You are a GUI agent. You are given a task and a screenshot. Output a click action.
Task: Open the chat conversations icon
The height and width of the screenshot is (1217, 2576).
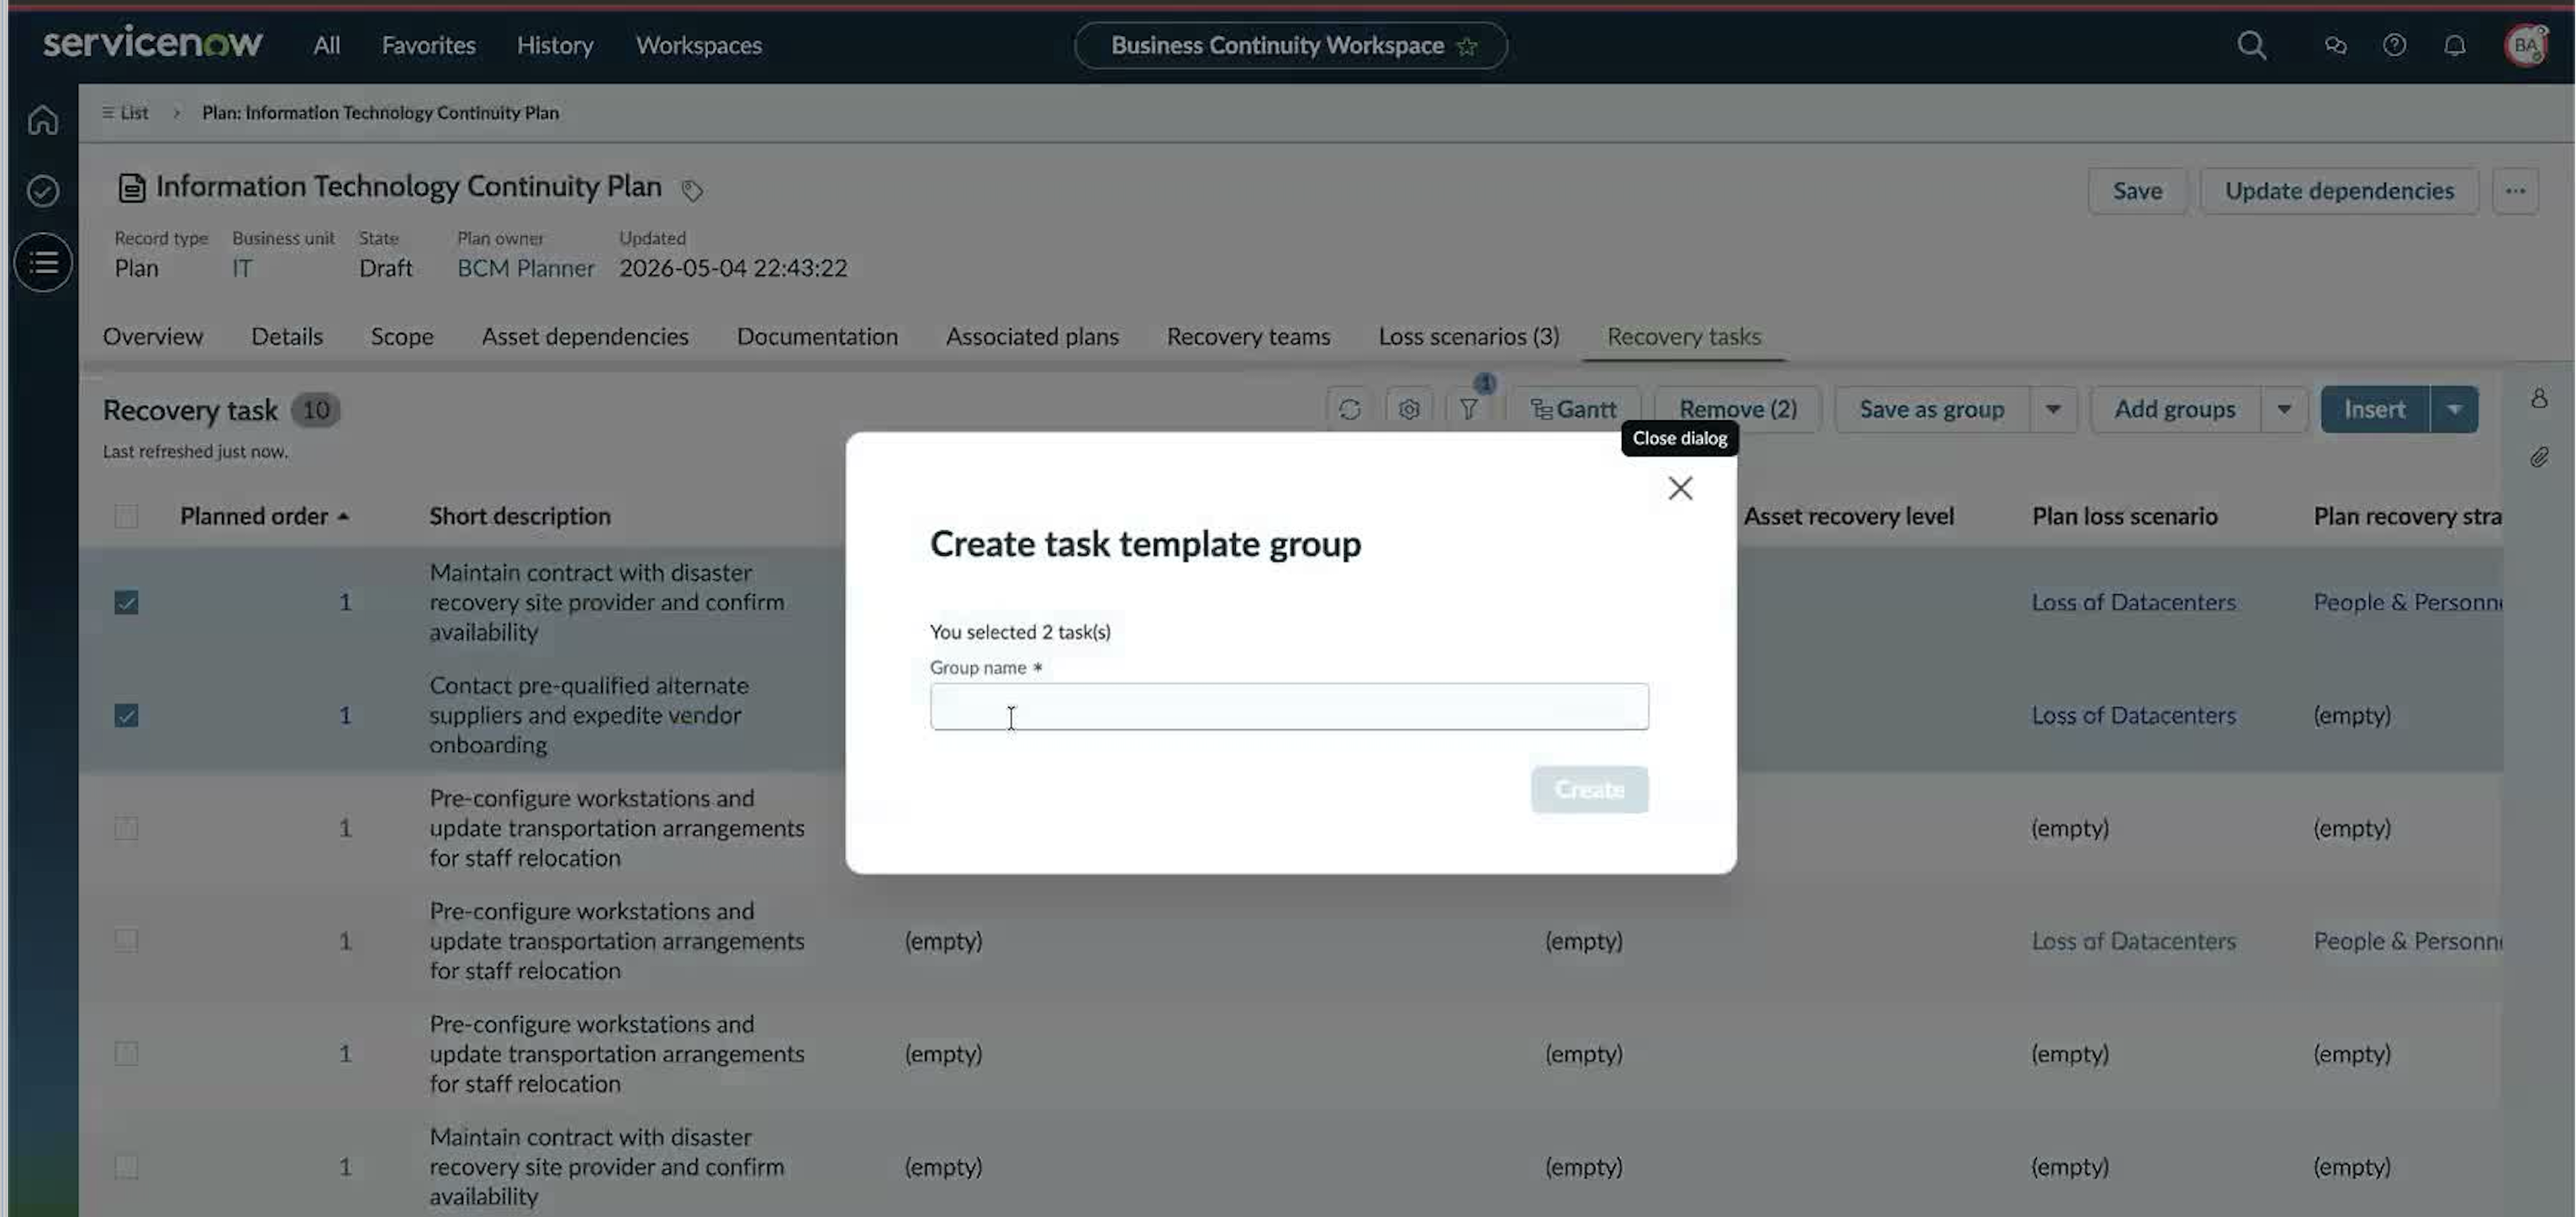(x=2335, y=45)
